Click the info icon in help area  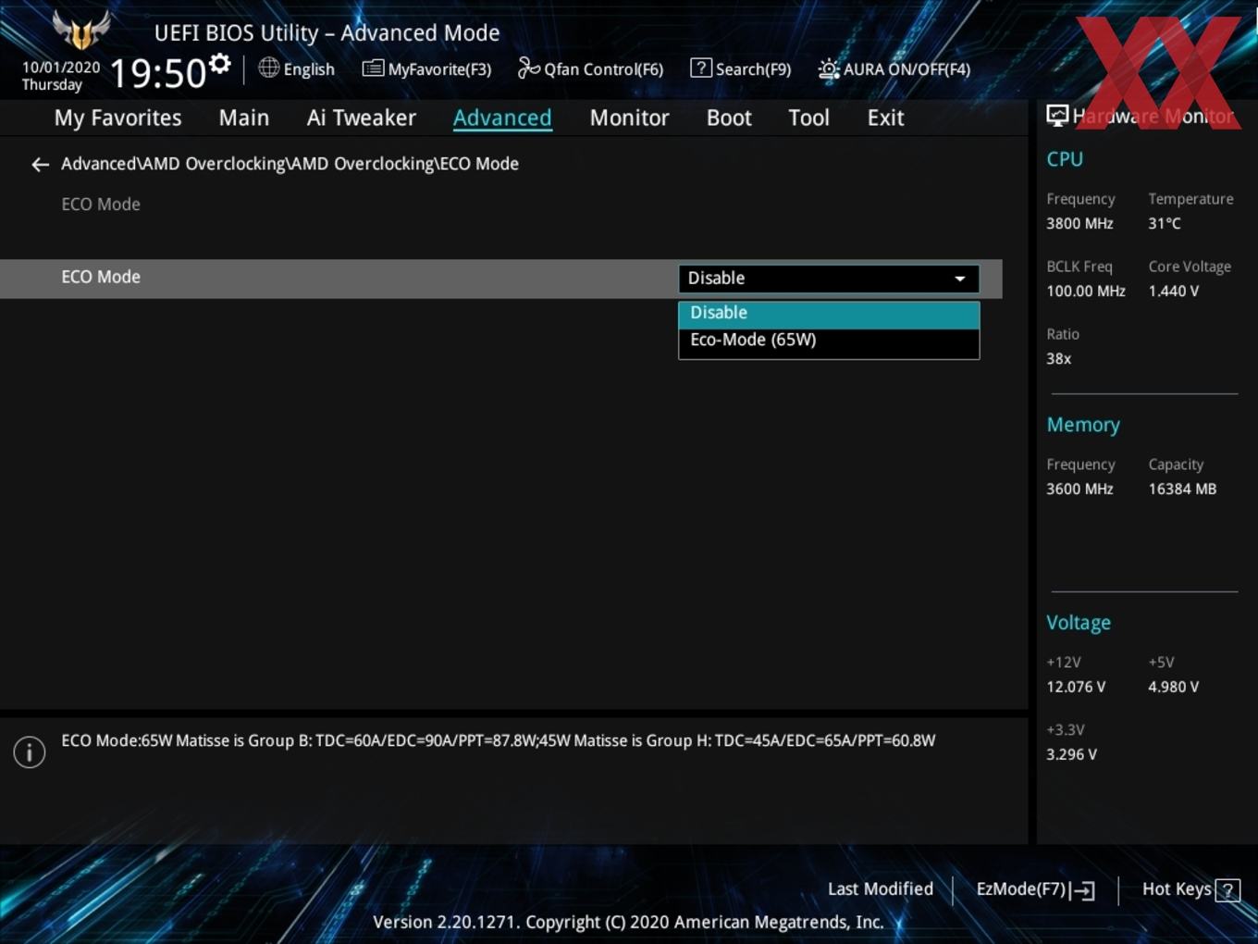30,752
